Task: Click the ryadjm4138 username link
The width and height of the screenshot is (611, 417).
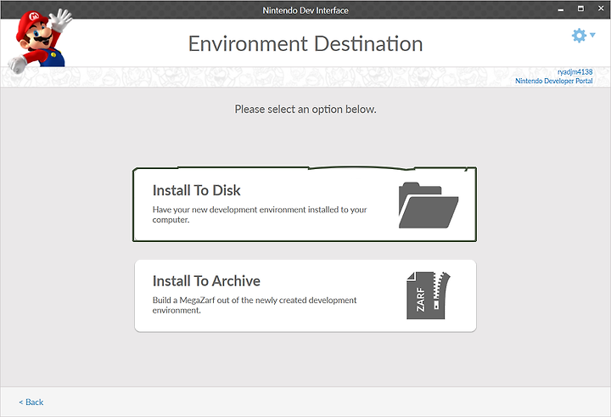Action: pos(575,72)
